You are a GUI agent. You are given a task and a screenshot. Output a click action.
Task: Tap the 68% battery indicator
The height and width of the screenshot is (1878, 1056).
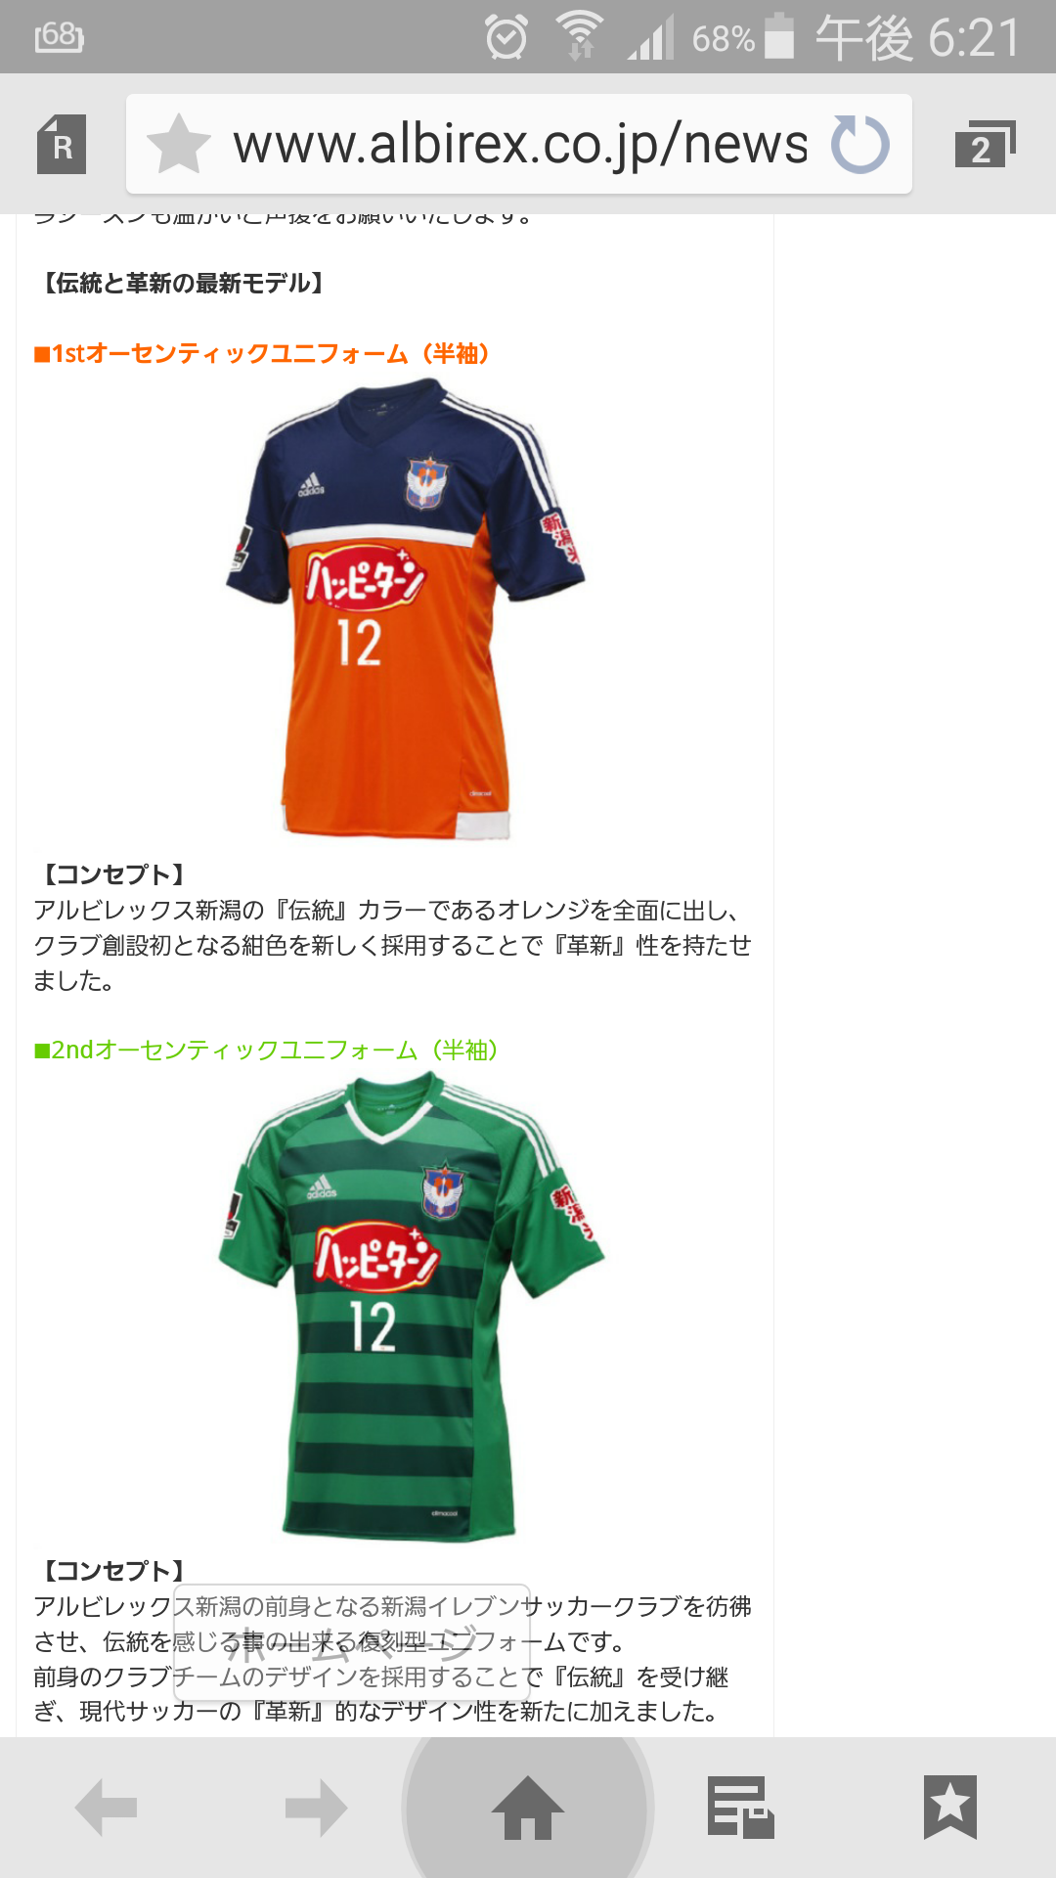[743, 37]
